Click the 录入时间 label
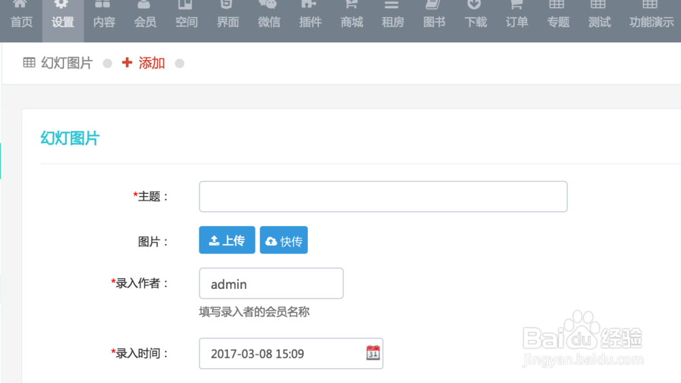Viewport: 681px width, 383px height. (x=140, y=354)
